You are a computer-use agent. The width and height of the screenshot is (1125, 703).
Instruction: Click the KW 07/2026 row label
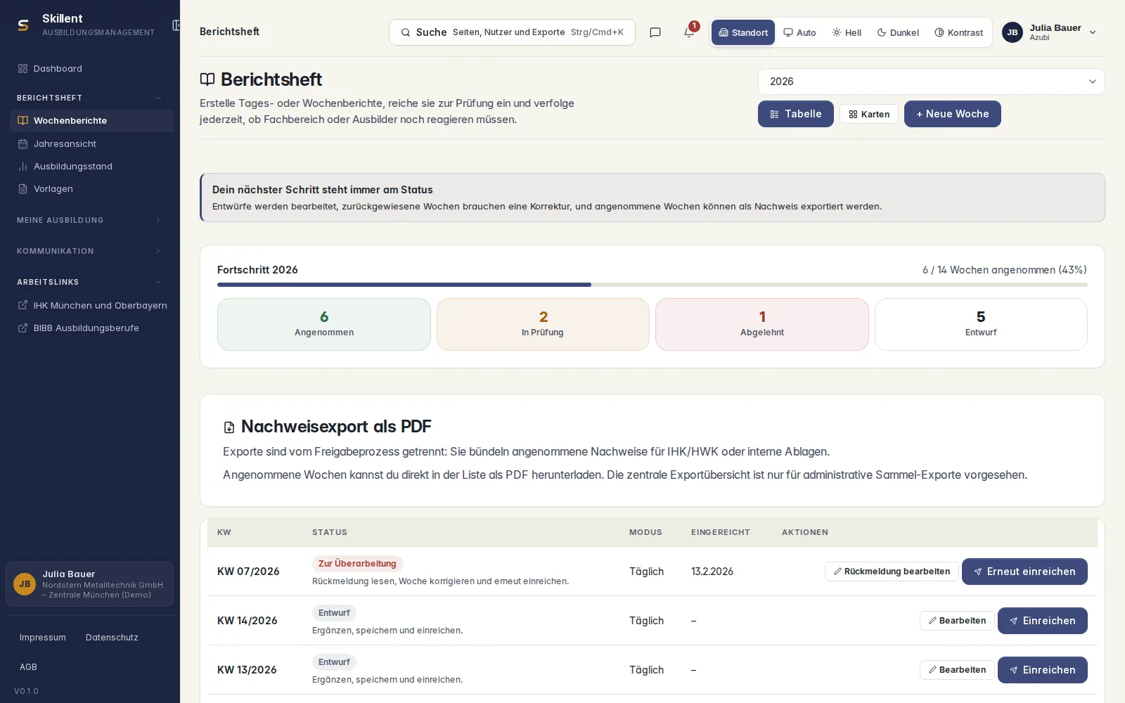pyautogui.click(x=248, y=572)
